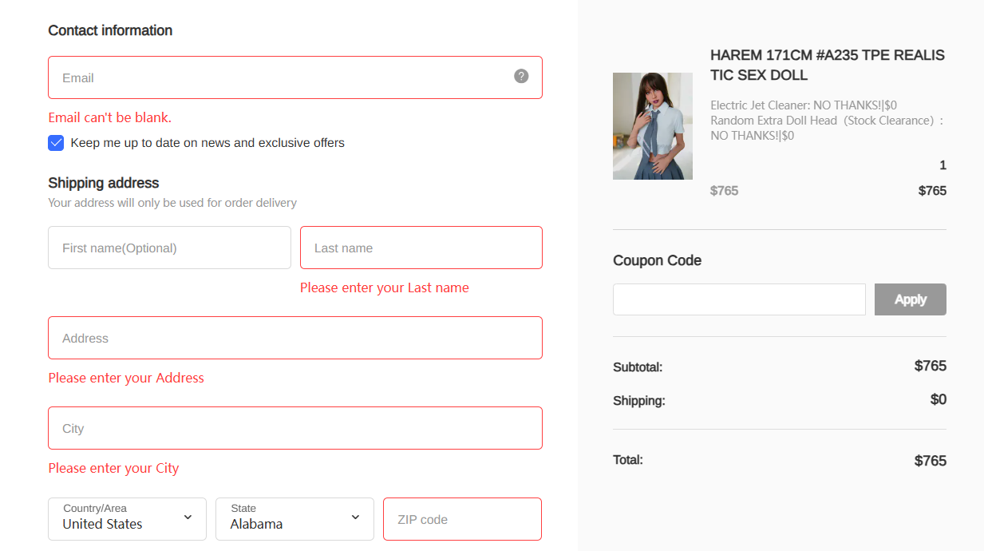Viewport: 984px width, 551px height.
Task: Focus the City input field
Action: (x=294, y=428)
